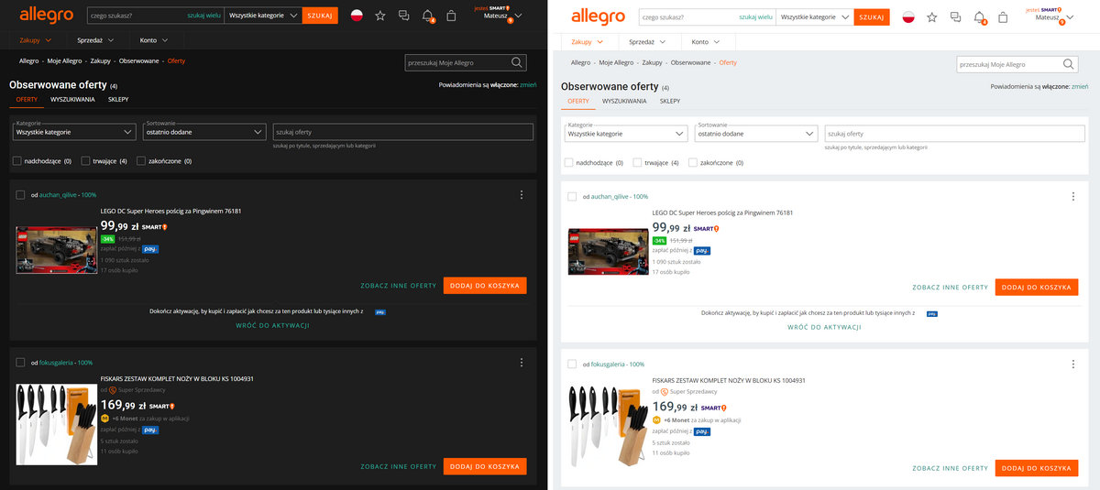
Task: Expand Zakupy menu in dark theme
Action: pyautogui.click(x=35, y=40)
